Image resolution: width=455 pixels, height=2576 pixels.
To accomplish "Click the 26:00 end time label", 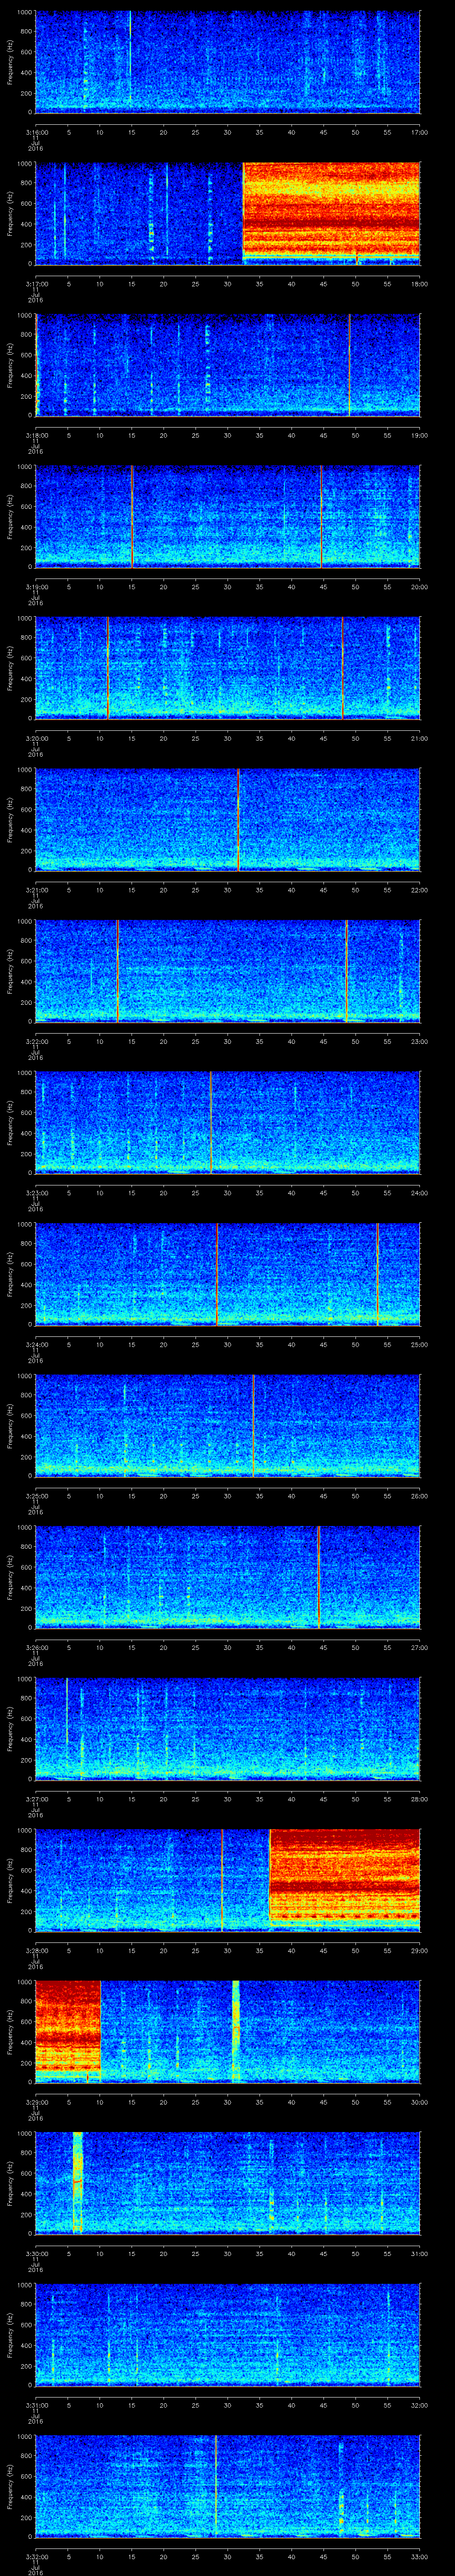I will (x=419, y=1495).
